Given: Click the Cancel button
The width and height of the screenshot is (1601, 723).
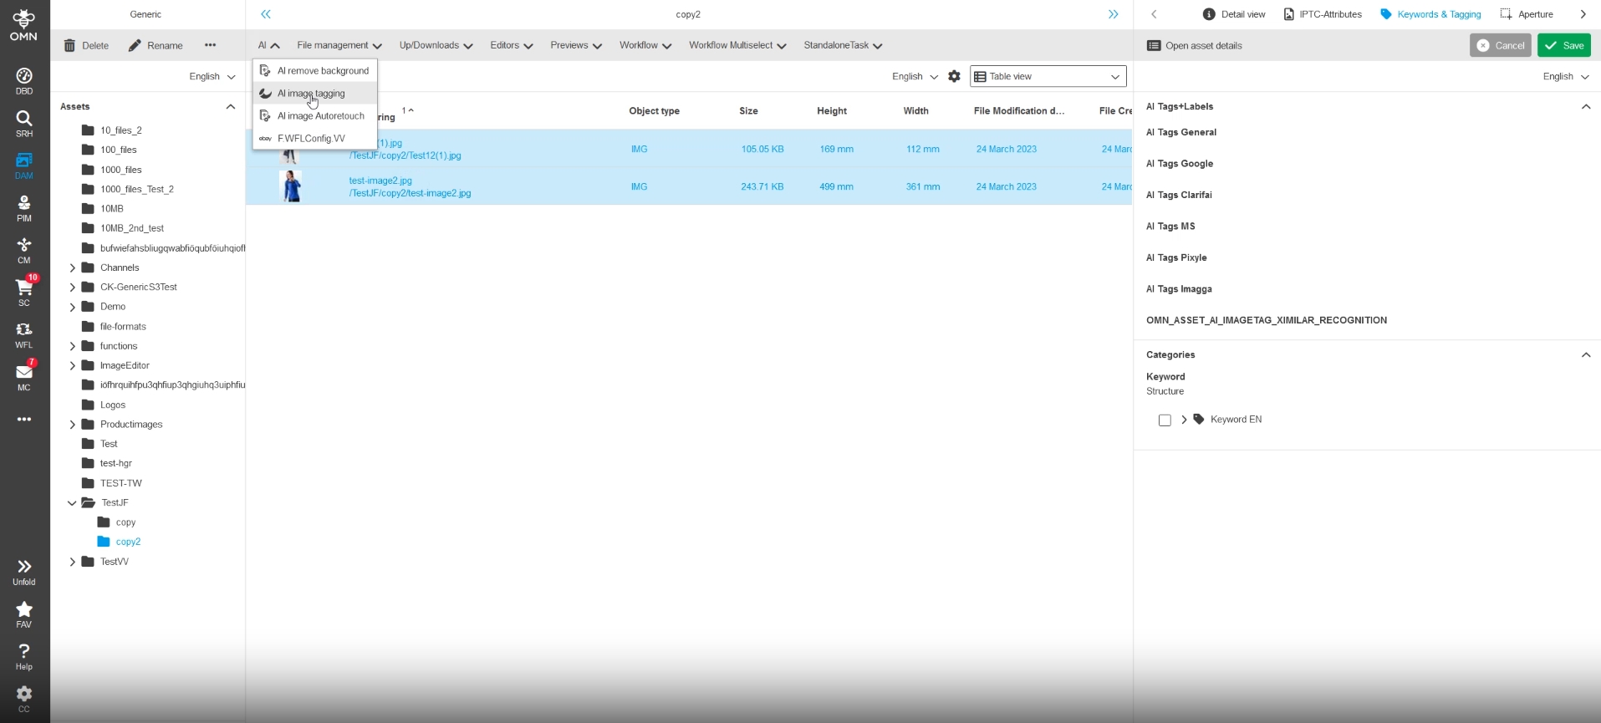Looking at the screenshot, I should pos(1500,46).
